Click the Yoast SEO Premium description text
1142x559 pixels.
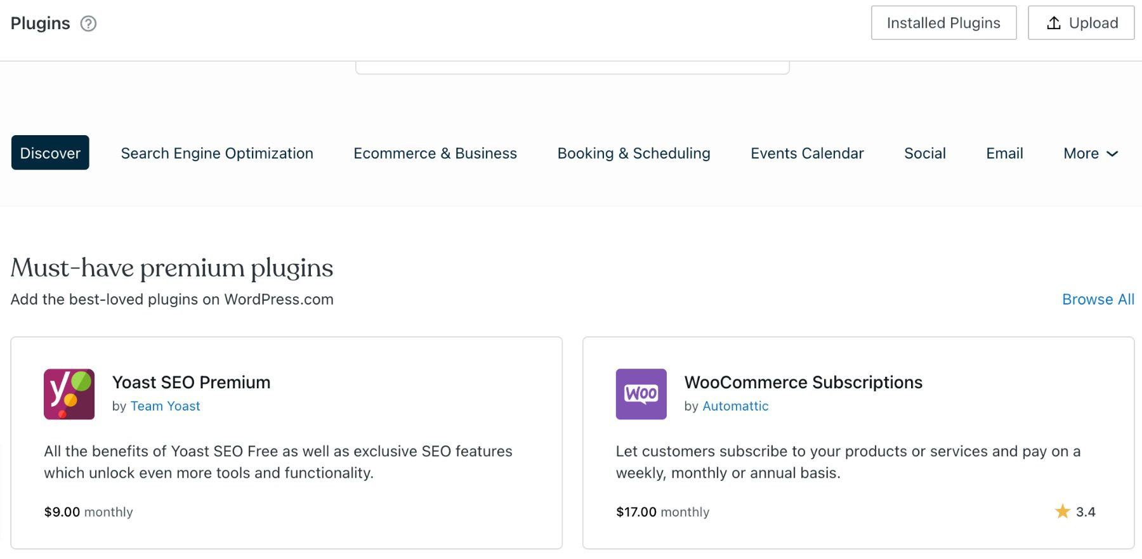[278, 462]
